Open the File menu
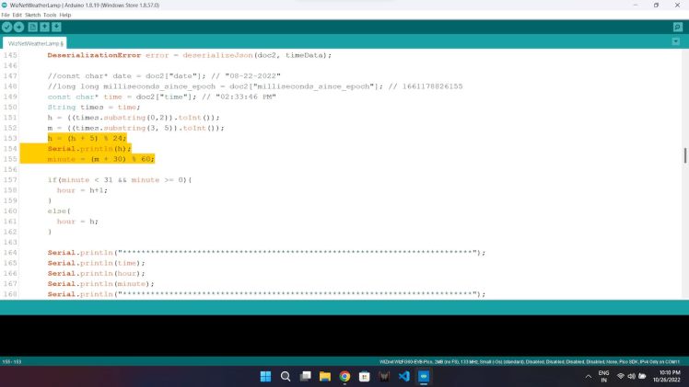 (x=6, y=15)
